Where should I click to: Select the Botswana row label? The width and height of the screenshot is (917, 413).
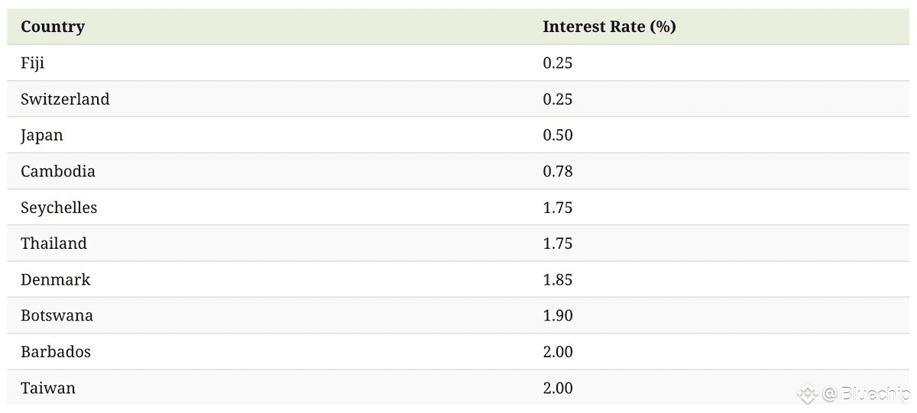point(57,315)
